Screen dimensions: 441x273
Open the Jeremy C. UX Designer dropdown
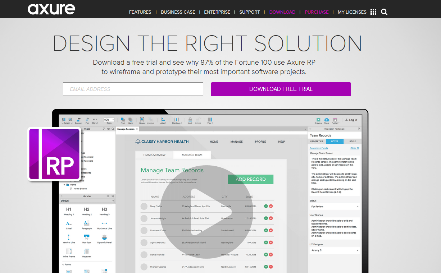click(x=335, y=250)
